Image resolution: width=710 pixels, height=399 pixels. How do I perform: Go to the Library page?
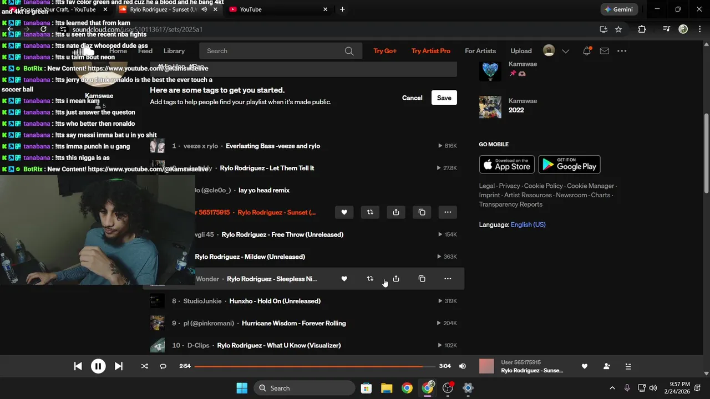(174, 51)
